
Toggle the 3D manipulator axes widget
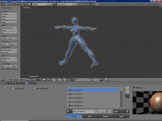click(x=57, y=80)
